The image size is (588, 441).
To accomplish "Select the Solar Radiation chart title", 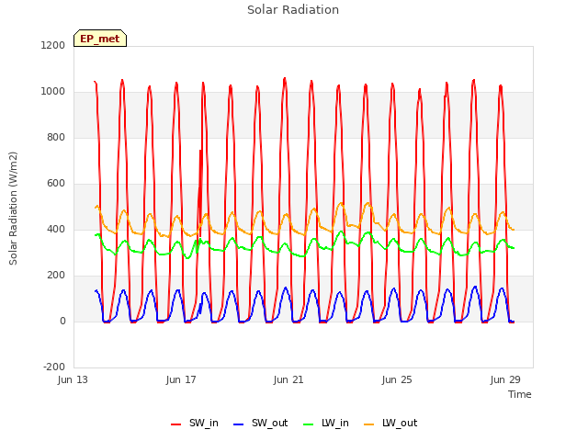I will pyautogui.click(x=293, y=10).
